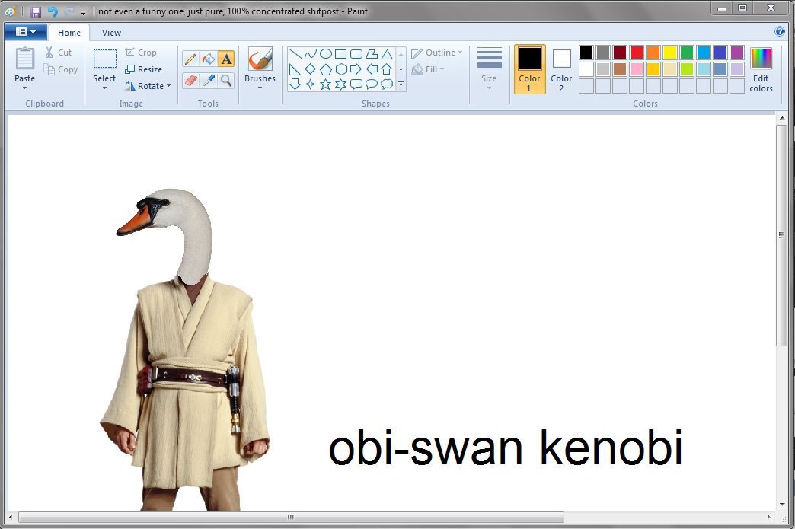Select the Fill with color bucket tool

click(209, 59)
